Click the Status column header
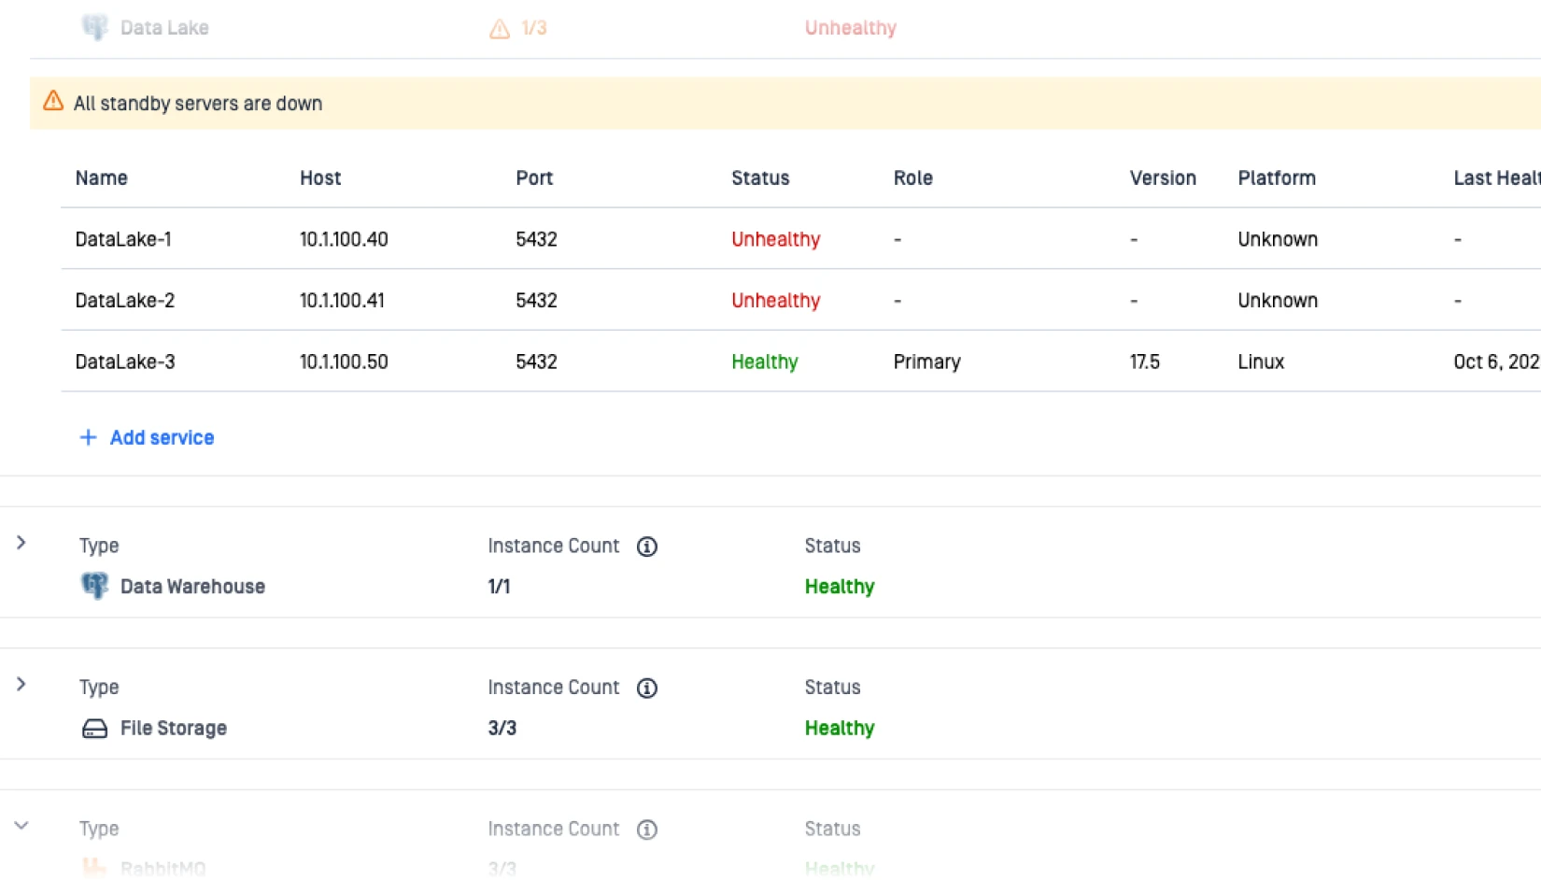1541x880 pixels. pos(760,177)
